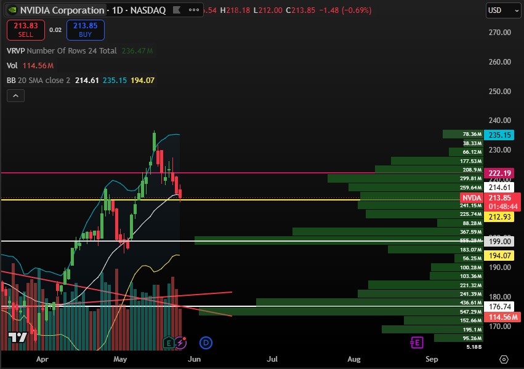
Task: Click the 213.83 SELL button
Action: (x=26, y=30)
